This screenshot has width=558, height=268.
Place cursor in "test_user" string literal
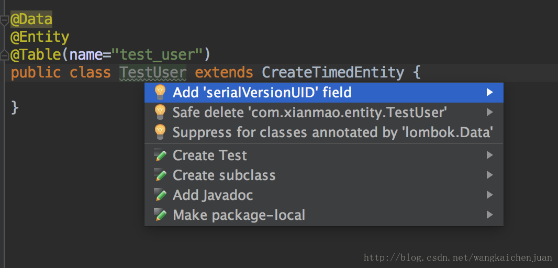pos(157,55)
